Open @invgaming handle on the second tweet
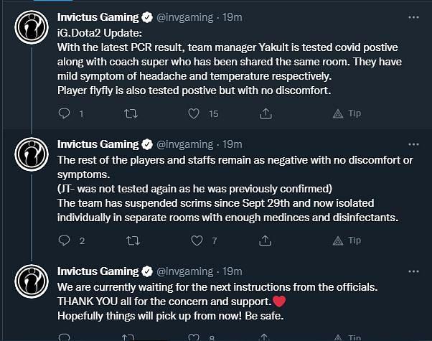The image size is (432, 341). tap(184, 144)
